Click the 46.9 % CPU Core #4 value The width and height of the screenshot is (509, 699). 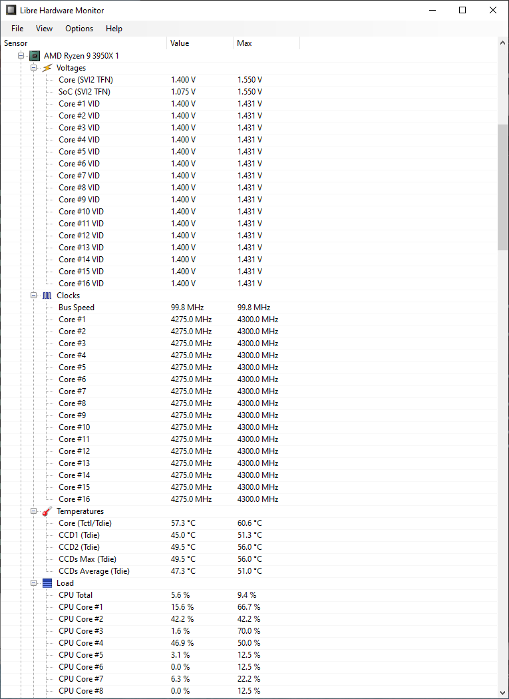(x=182, y=643)
